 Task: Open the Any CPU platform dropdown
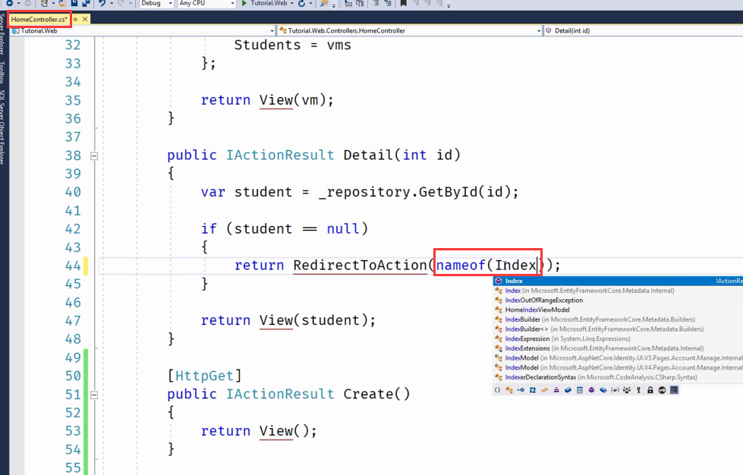tap(205, 4)
